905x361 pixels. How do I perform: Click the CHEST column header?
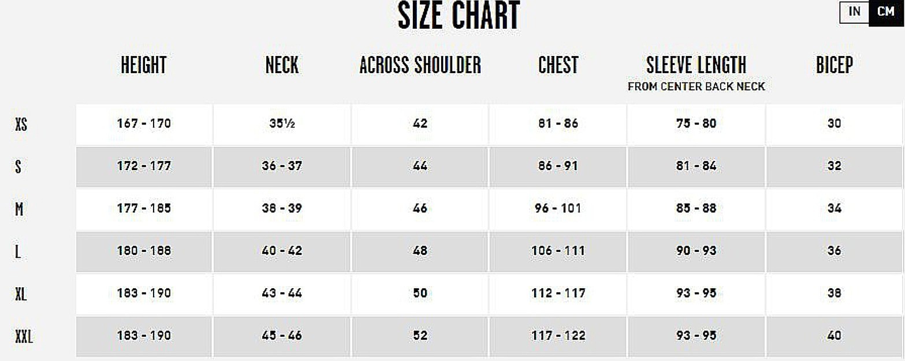pos(558,66)
